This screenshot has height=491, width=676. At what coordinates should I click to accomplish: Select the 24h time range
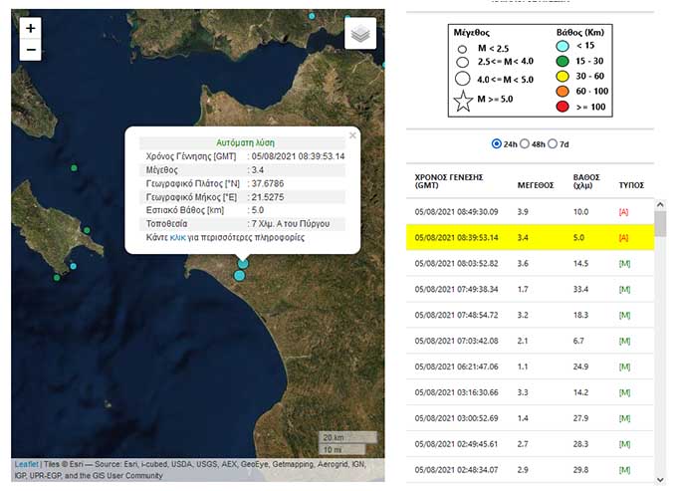(496, 143)
